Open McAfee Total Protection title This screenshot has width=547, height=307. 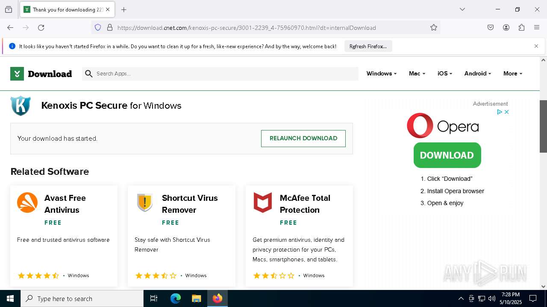point(305,204)
